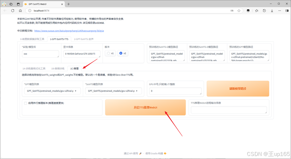The image size is (291, 159).
Task: Open the favorites list
Action: 257,10
